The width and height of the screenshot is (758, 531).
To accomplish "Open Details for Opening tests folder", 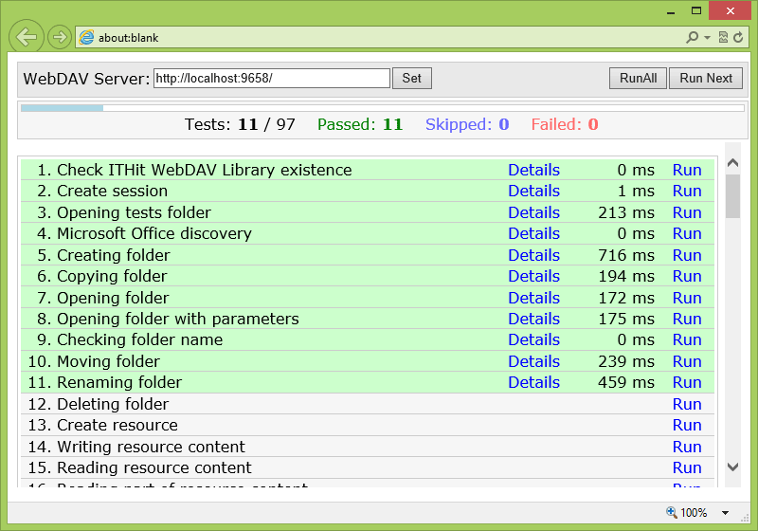I will (533, 212).
